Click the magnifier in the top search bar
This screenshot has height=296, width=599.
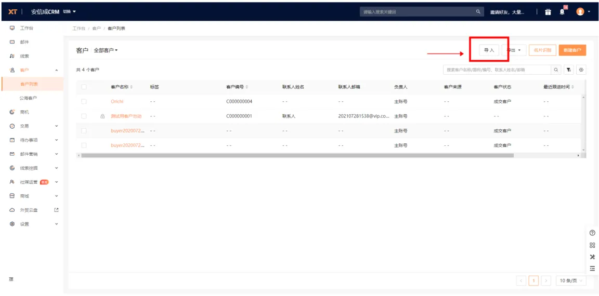coord(478,12)
